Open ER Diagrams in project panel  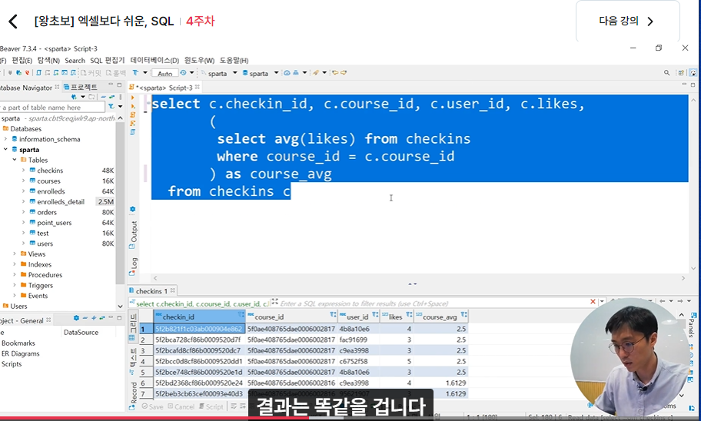pyautogui.click(x=21, y=353)
